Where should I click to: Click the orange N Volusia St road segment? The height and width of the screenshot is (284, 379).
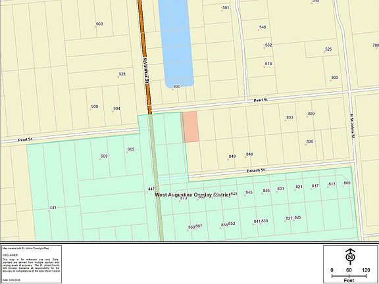145,57
